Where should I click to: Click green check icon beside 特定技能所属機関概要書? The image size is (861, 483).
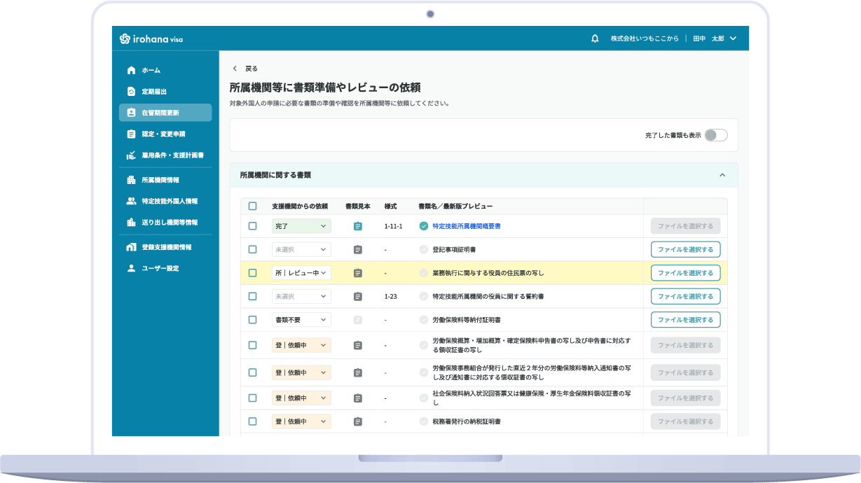coord(423,226)
